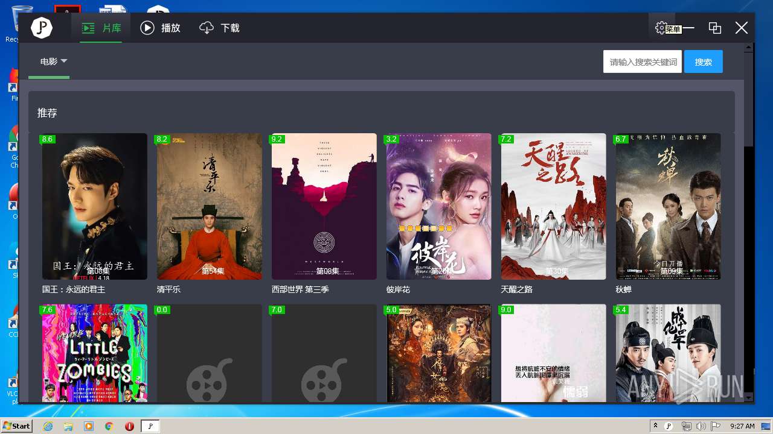Click the 西部世界 第三季 title text
The height and width of the screenshot is (434, 773).
click(300, 290)
